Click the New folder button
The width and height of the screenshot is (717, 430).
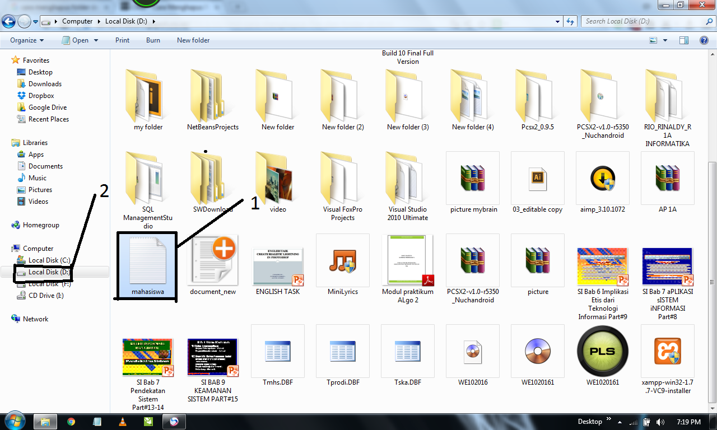click(x=193, y=40)
